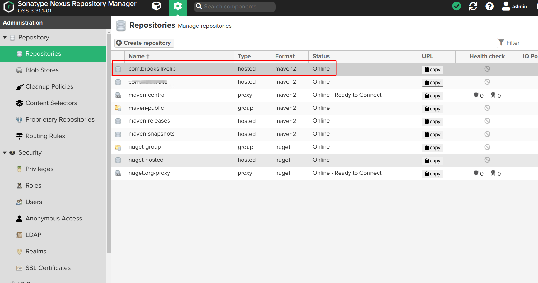
Task: Open the admin user account
Action: coord(515,6)
